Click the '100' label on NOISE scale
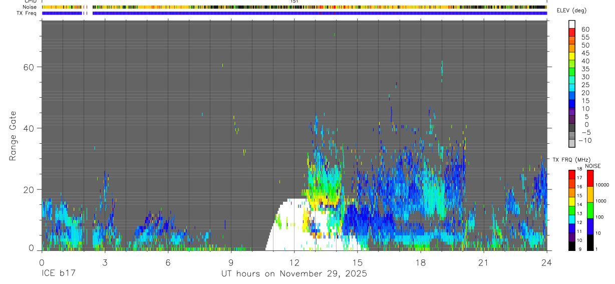This screenshot has width=615, height=284. click(600, 217)
